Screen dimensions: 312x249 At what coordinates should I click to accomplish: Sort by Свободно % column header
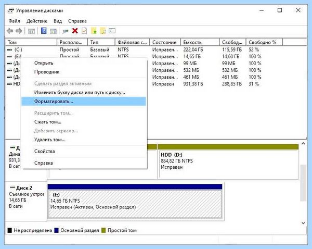(x=264, y=42)
